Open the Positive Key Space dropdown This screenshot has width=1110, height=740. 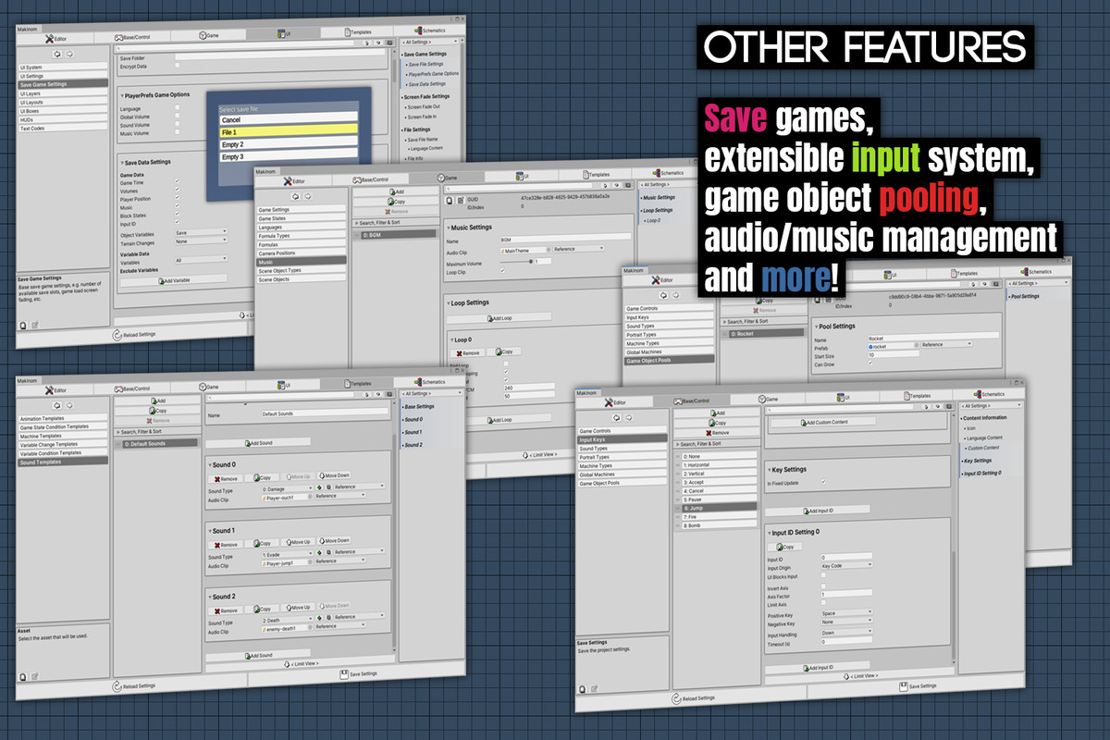click(846, 613)
